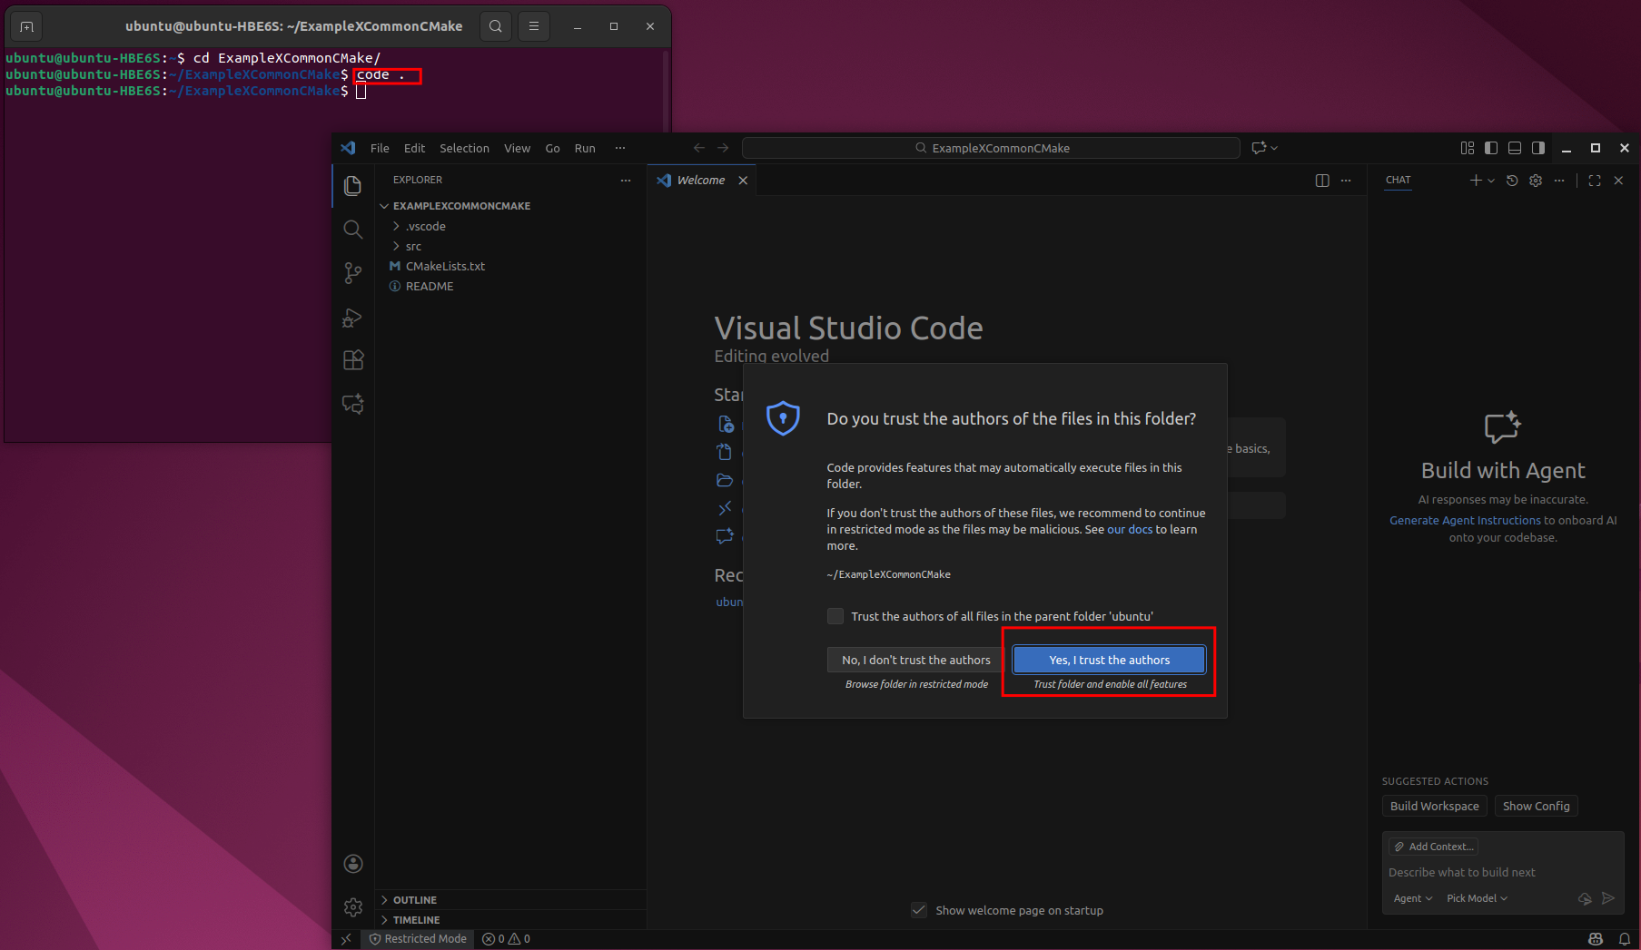Close the Welcome tab
The image size is (1641, 950).
point(743,181)
